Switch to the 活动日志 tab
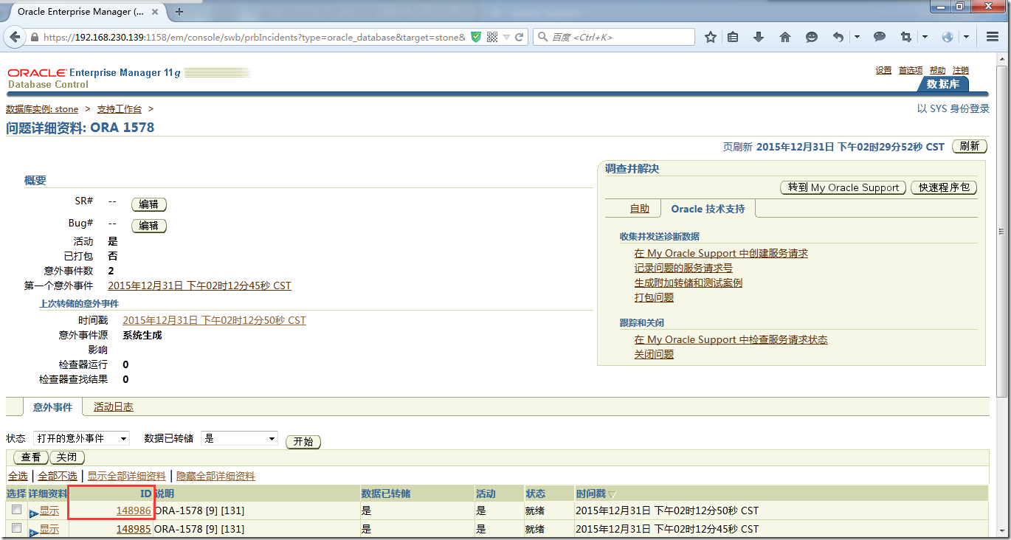 point(114,406)
